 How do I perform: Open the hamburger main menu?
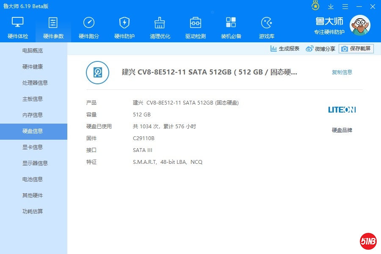pos(345,6)
